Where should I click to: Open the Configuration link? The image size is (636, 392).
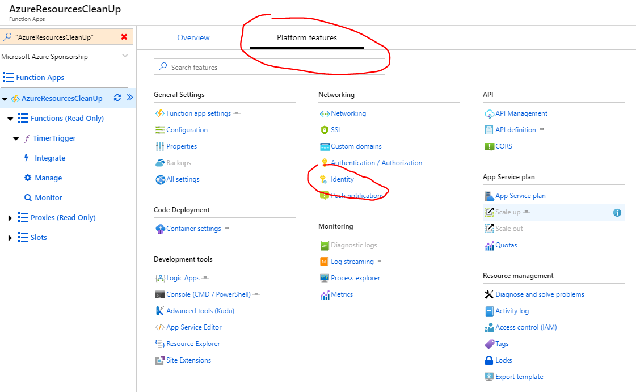click(x=187, y=130)
